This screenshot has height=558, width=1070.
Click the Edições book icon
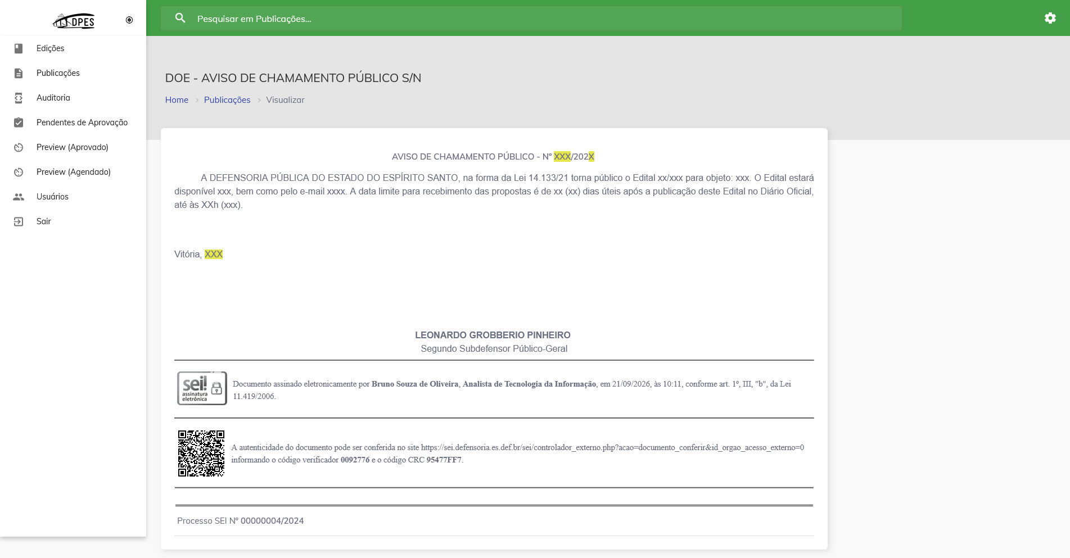[19, 48]
